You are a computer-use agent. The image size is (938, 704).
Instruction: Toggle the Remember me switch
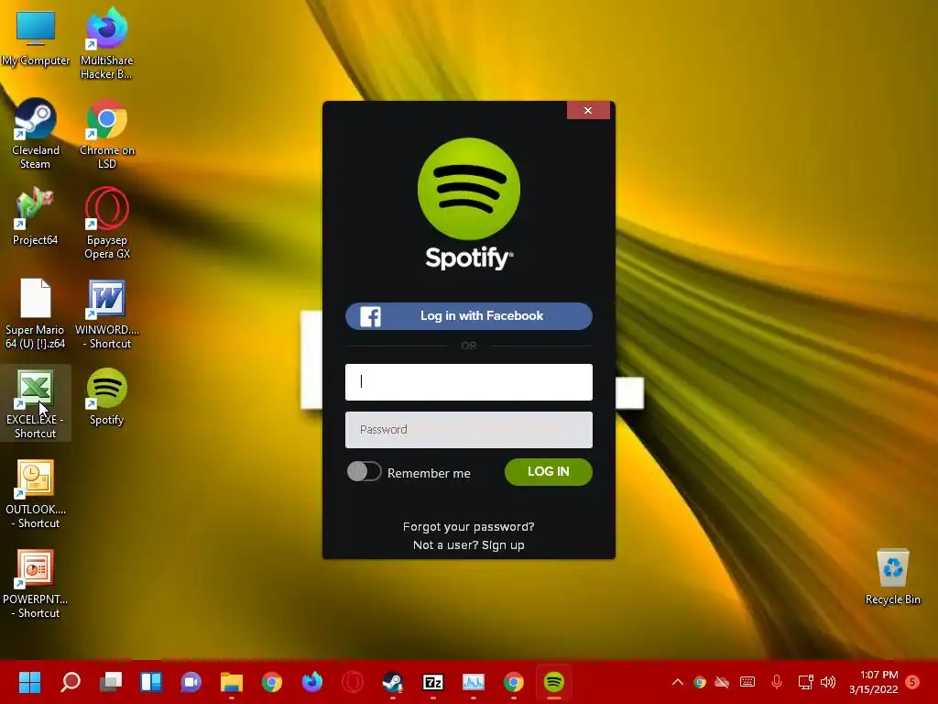[x=364, y=472]
